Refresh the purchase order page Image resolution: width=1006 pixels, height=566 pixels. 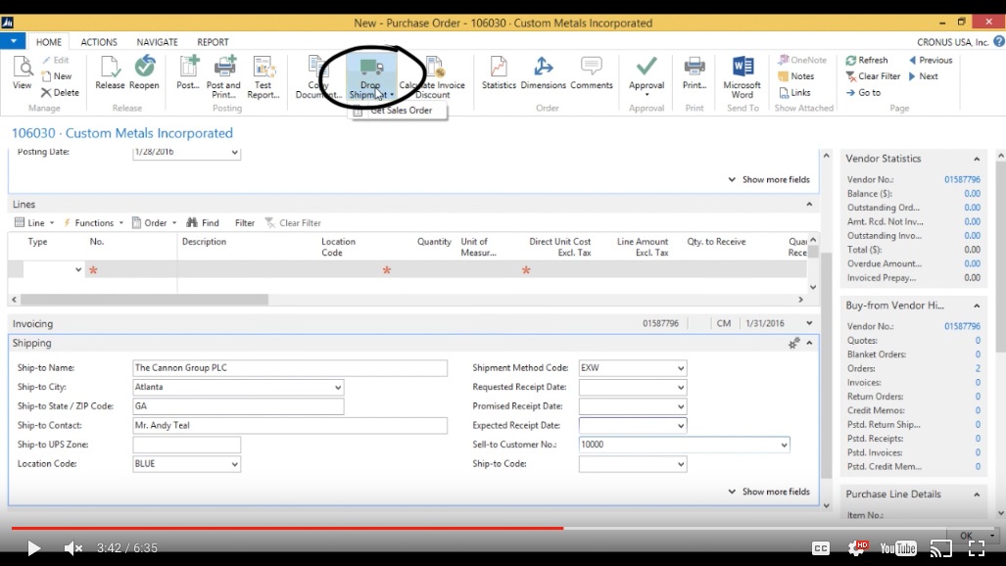[x=867, y=60]
